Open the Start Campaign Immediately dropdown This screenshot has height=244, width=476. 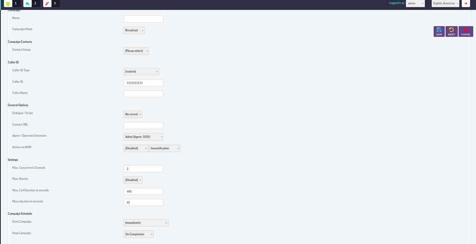146,223
